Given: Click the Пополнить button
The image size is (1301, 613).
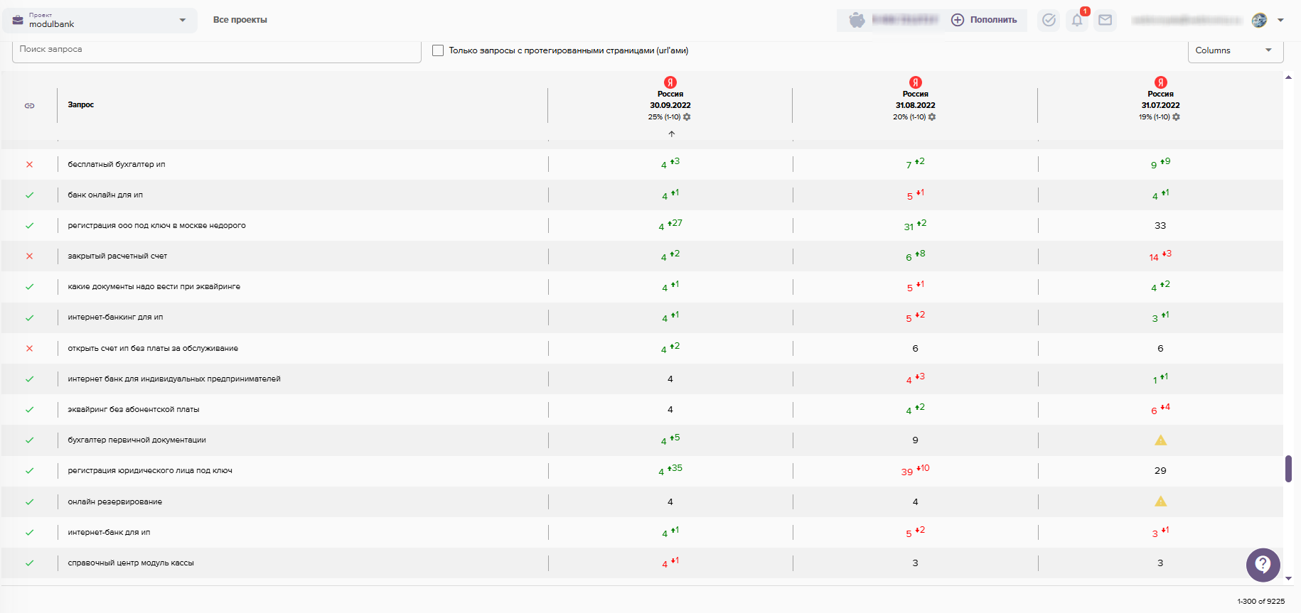Looking at the screenshot, I should [985, 20].
